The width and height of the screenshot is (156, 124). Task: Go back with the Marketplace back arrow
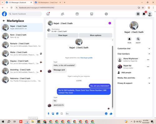[4, 21]
